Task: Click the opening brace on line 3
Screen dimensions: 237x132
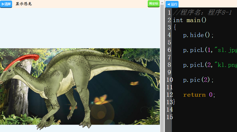Action: tap(175, 28)
